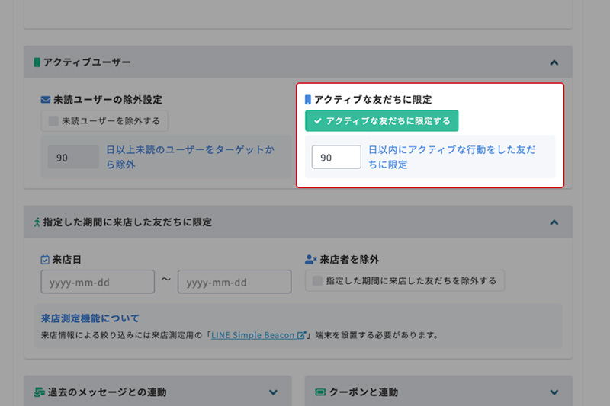Click the coupon ticket icon beside クーポンと連動
This screenshot has width=610, height=406.
(x=320, y=392)
